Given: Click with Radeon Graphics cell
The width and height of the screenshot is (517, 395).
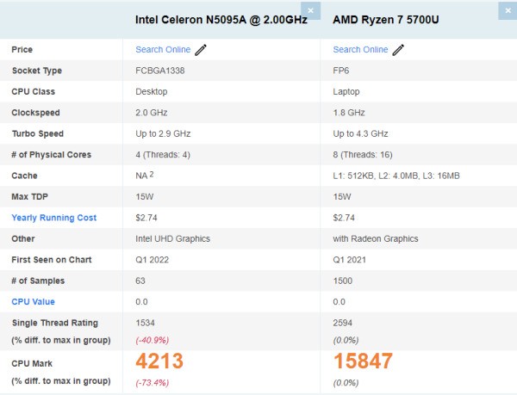Looking at the screenshot, I should 376,238.
